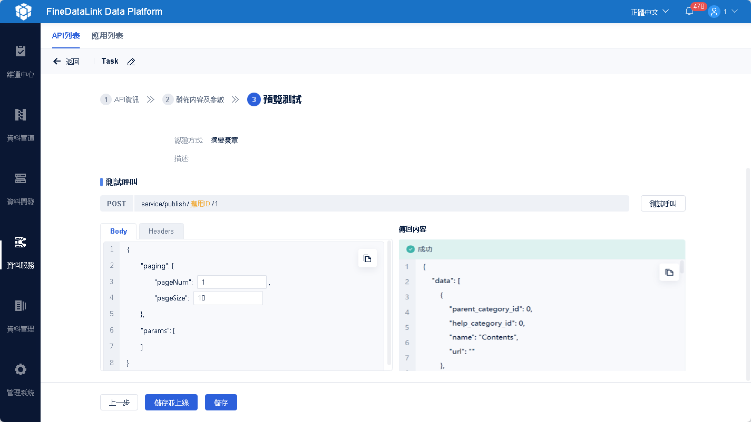Switch to the API列表 tab
751x422 pixels.
[66, 36]
